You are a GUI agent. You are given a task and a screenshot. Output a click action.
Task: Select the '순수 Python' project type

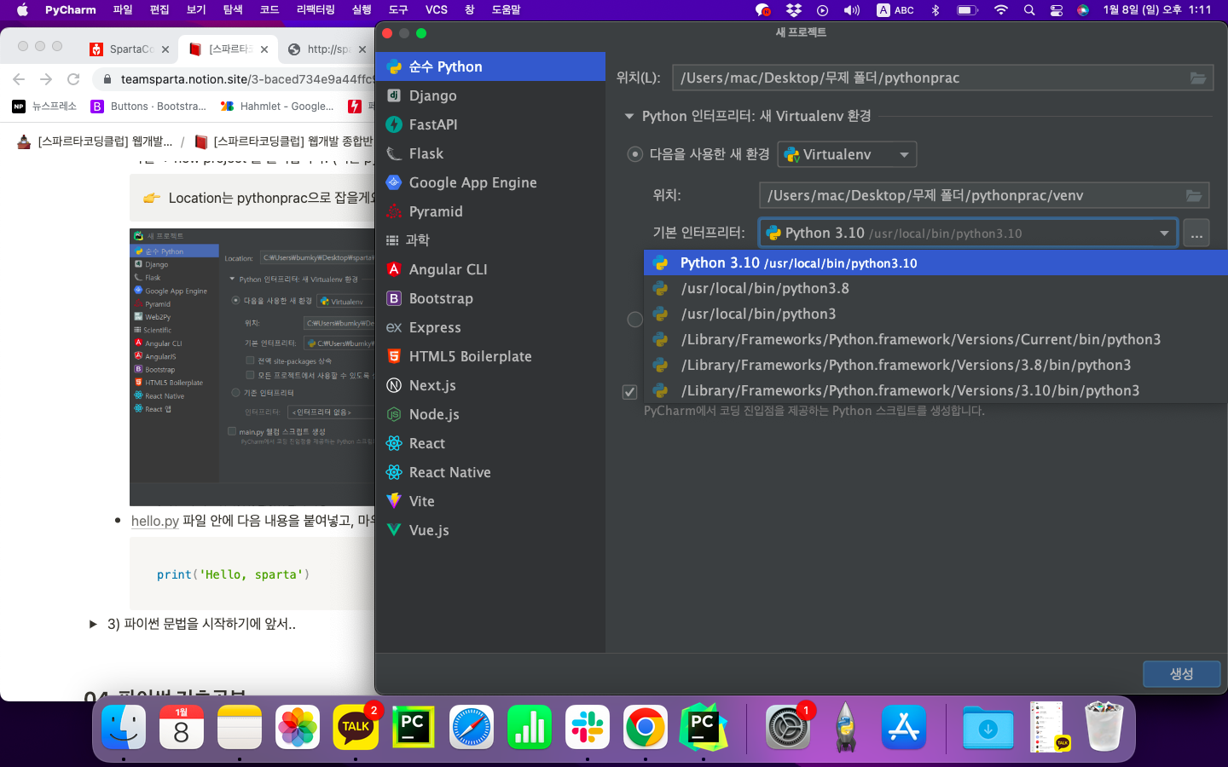490,66
